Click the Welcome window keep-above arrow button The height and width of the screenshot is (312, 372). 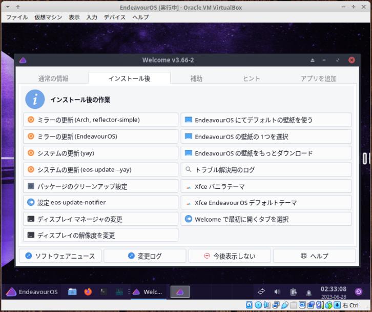click(313, 60)
